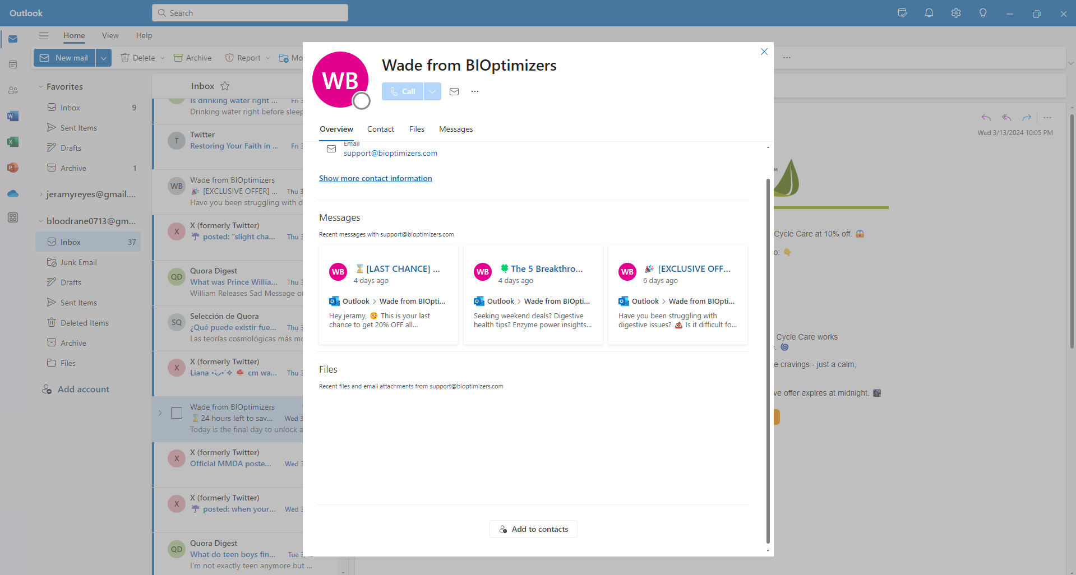
Task: Expand Report dropdown arrow
Action: click(x=268, y=58)
